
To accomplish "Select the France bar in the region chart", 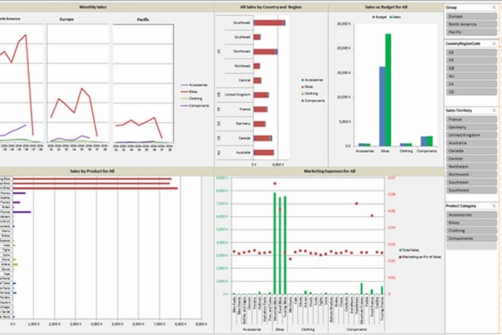I will pyautogui.click(x=261, y=110).
